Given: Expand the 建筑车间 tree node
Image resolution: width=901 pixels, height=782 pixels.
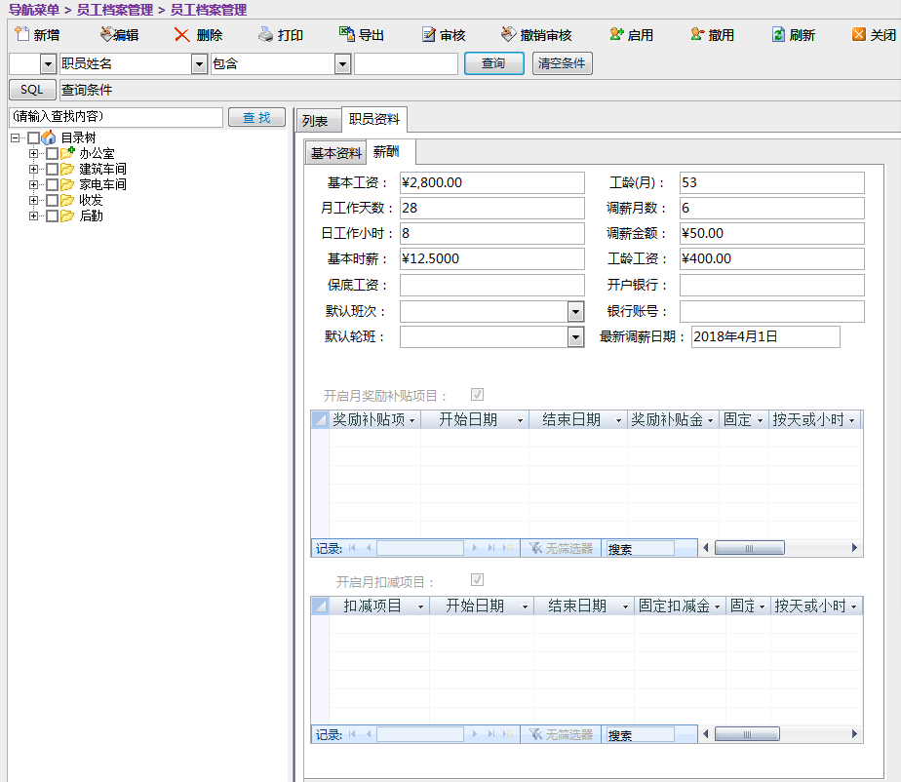Looking at the screenshot, I should (33, 169).
